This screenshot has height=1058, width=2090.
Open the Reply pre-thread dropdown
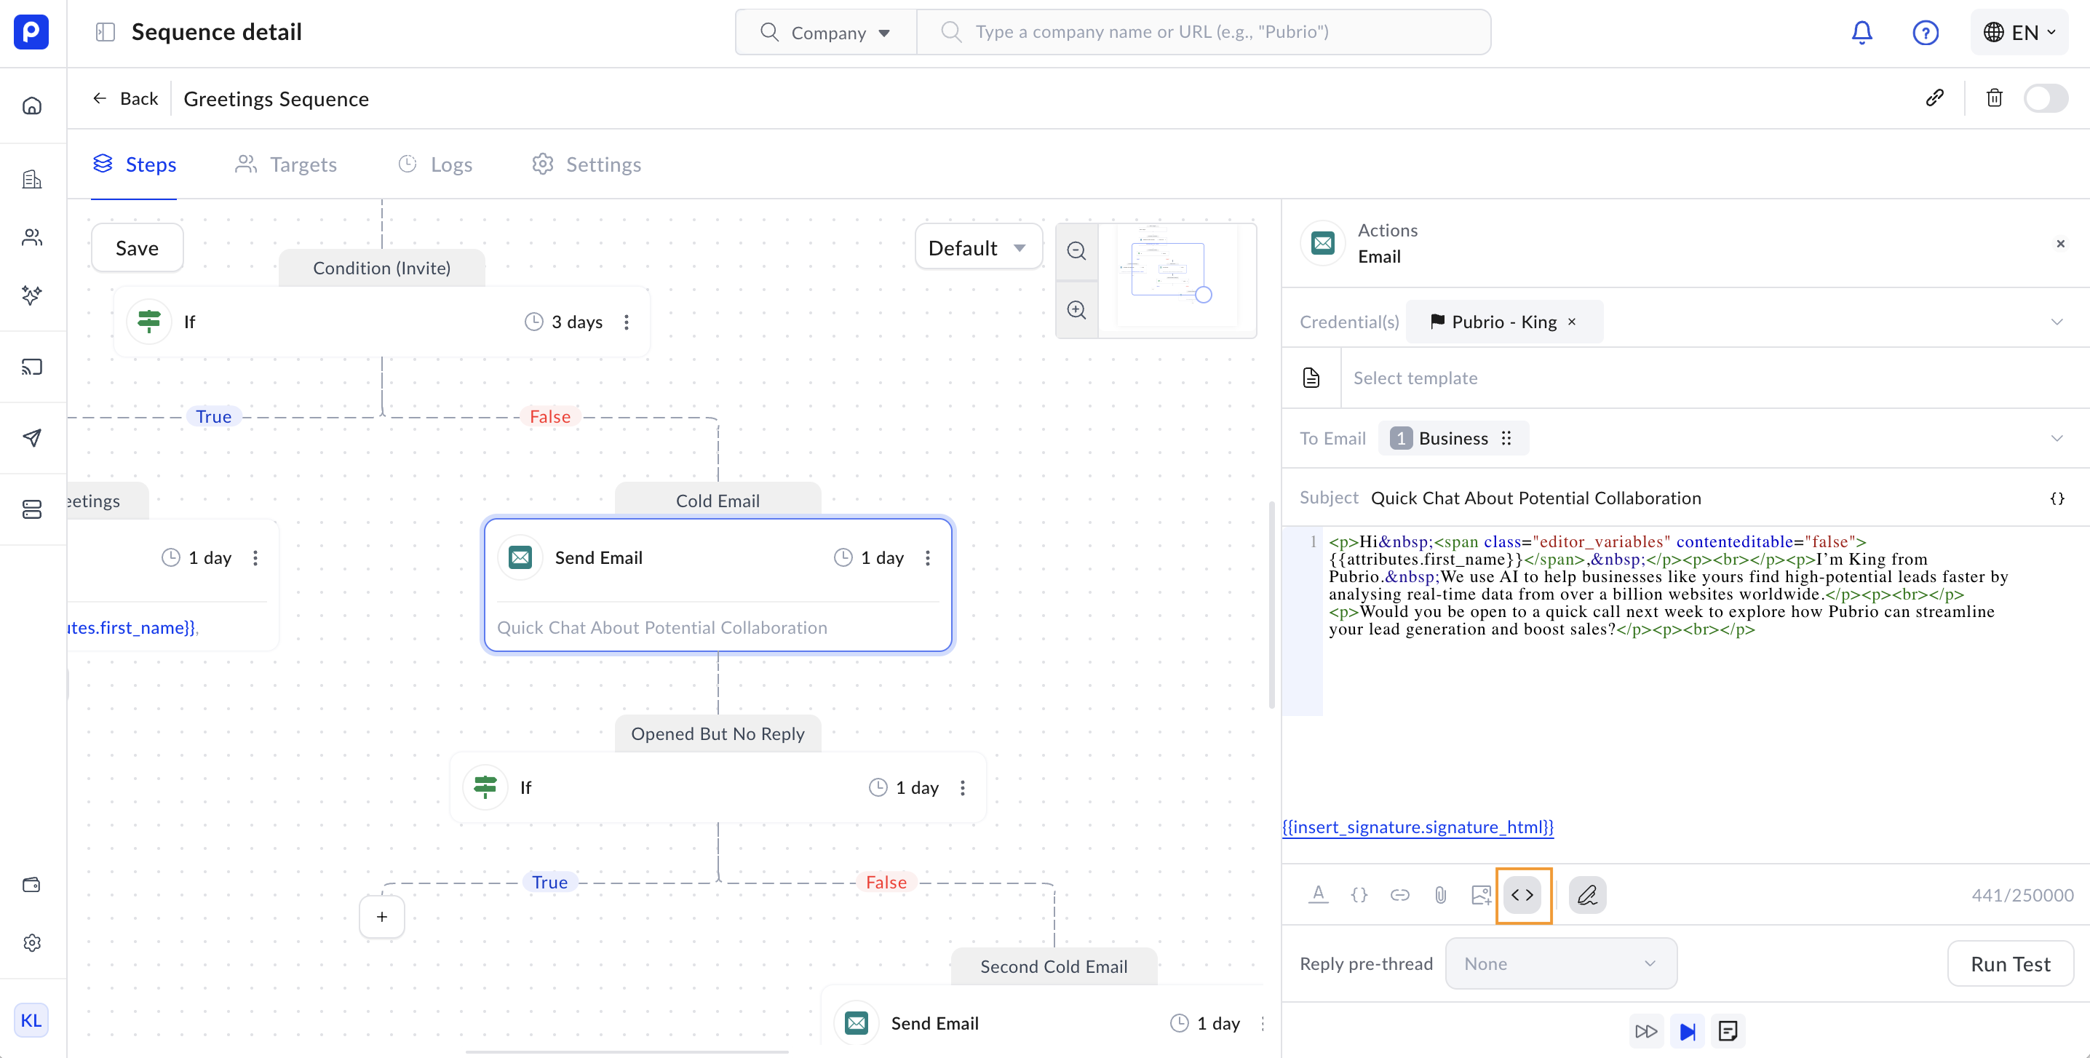pos(1560,963)
